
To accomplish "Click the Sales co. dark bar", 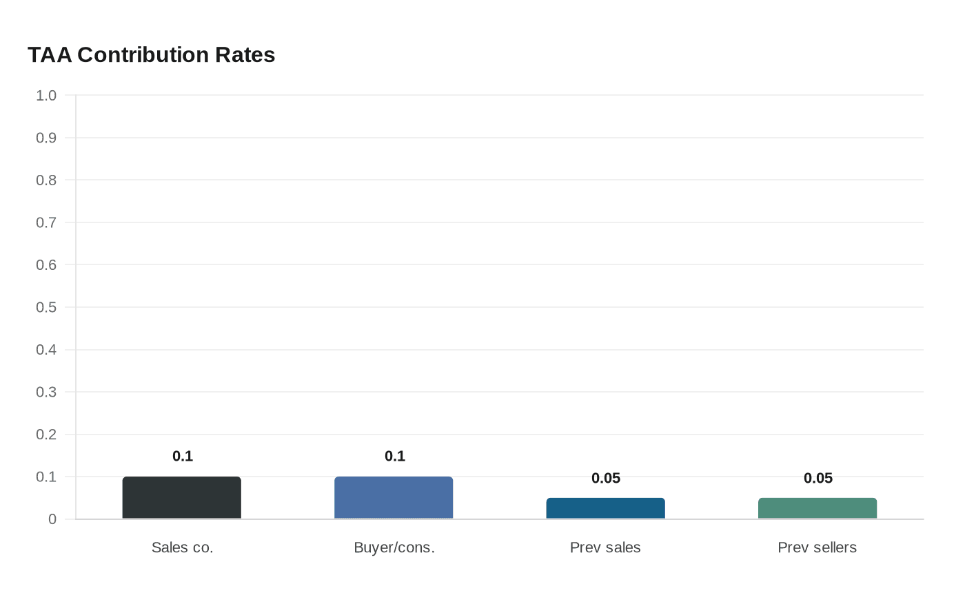I will [x=182, y=498].
